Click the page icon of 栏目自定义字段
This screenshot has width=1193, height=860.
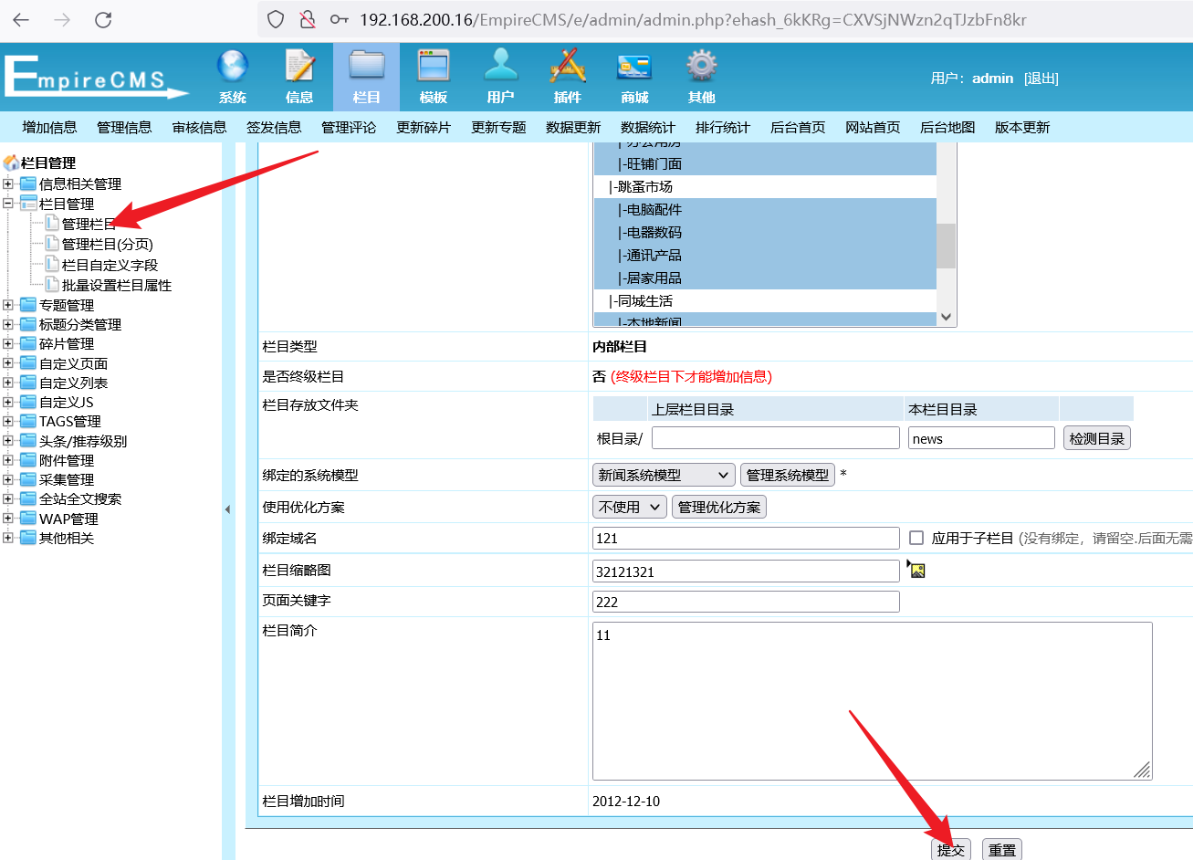pyautogui.click(x=52, y=264)
